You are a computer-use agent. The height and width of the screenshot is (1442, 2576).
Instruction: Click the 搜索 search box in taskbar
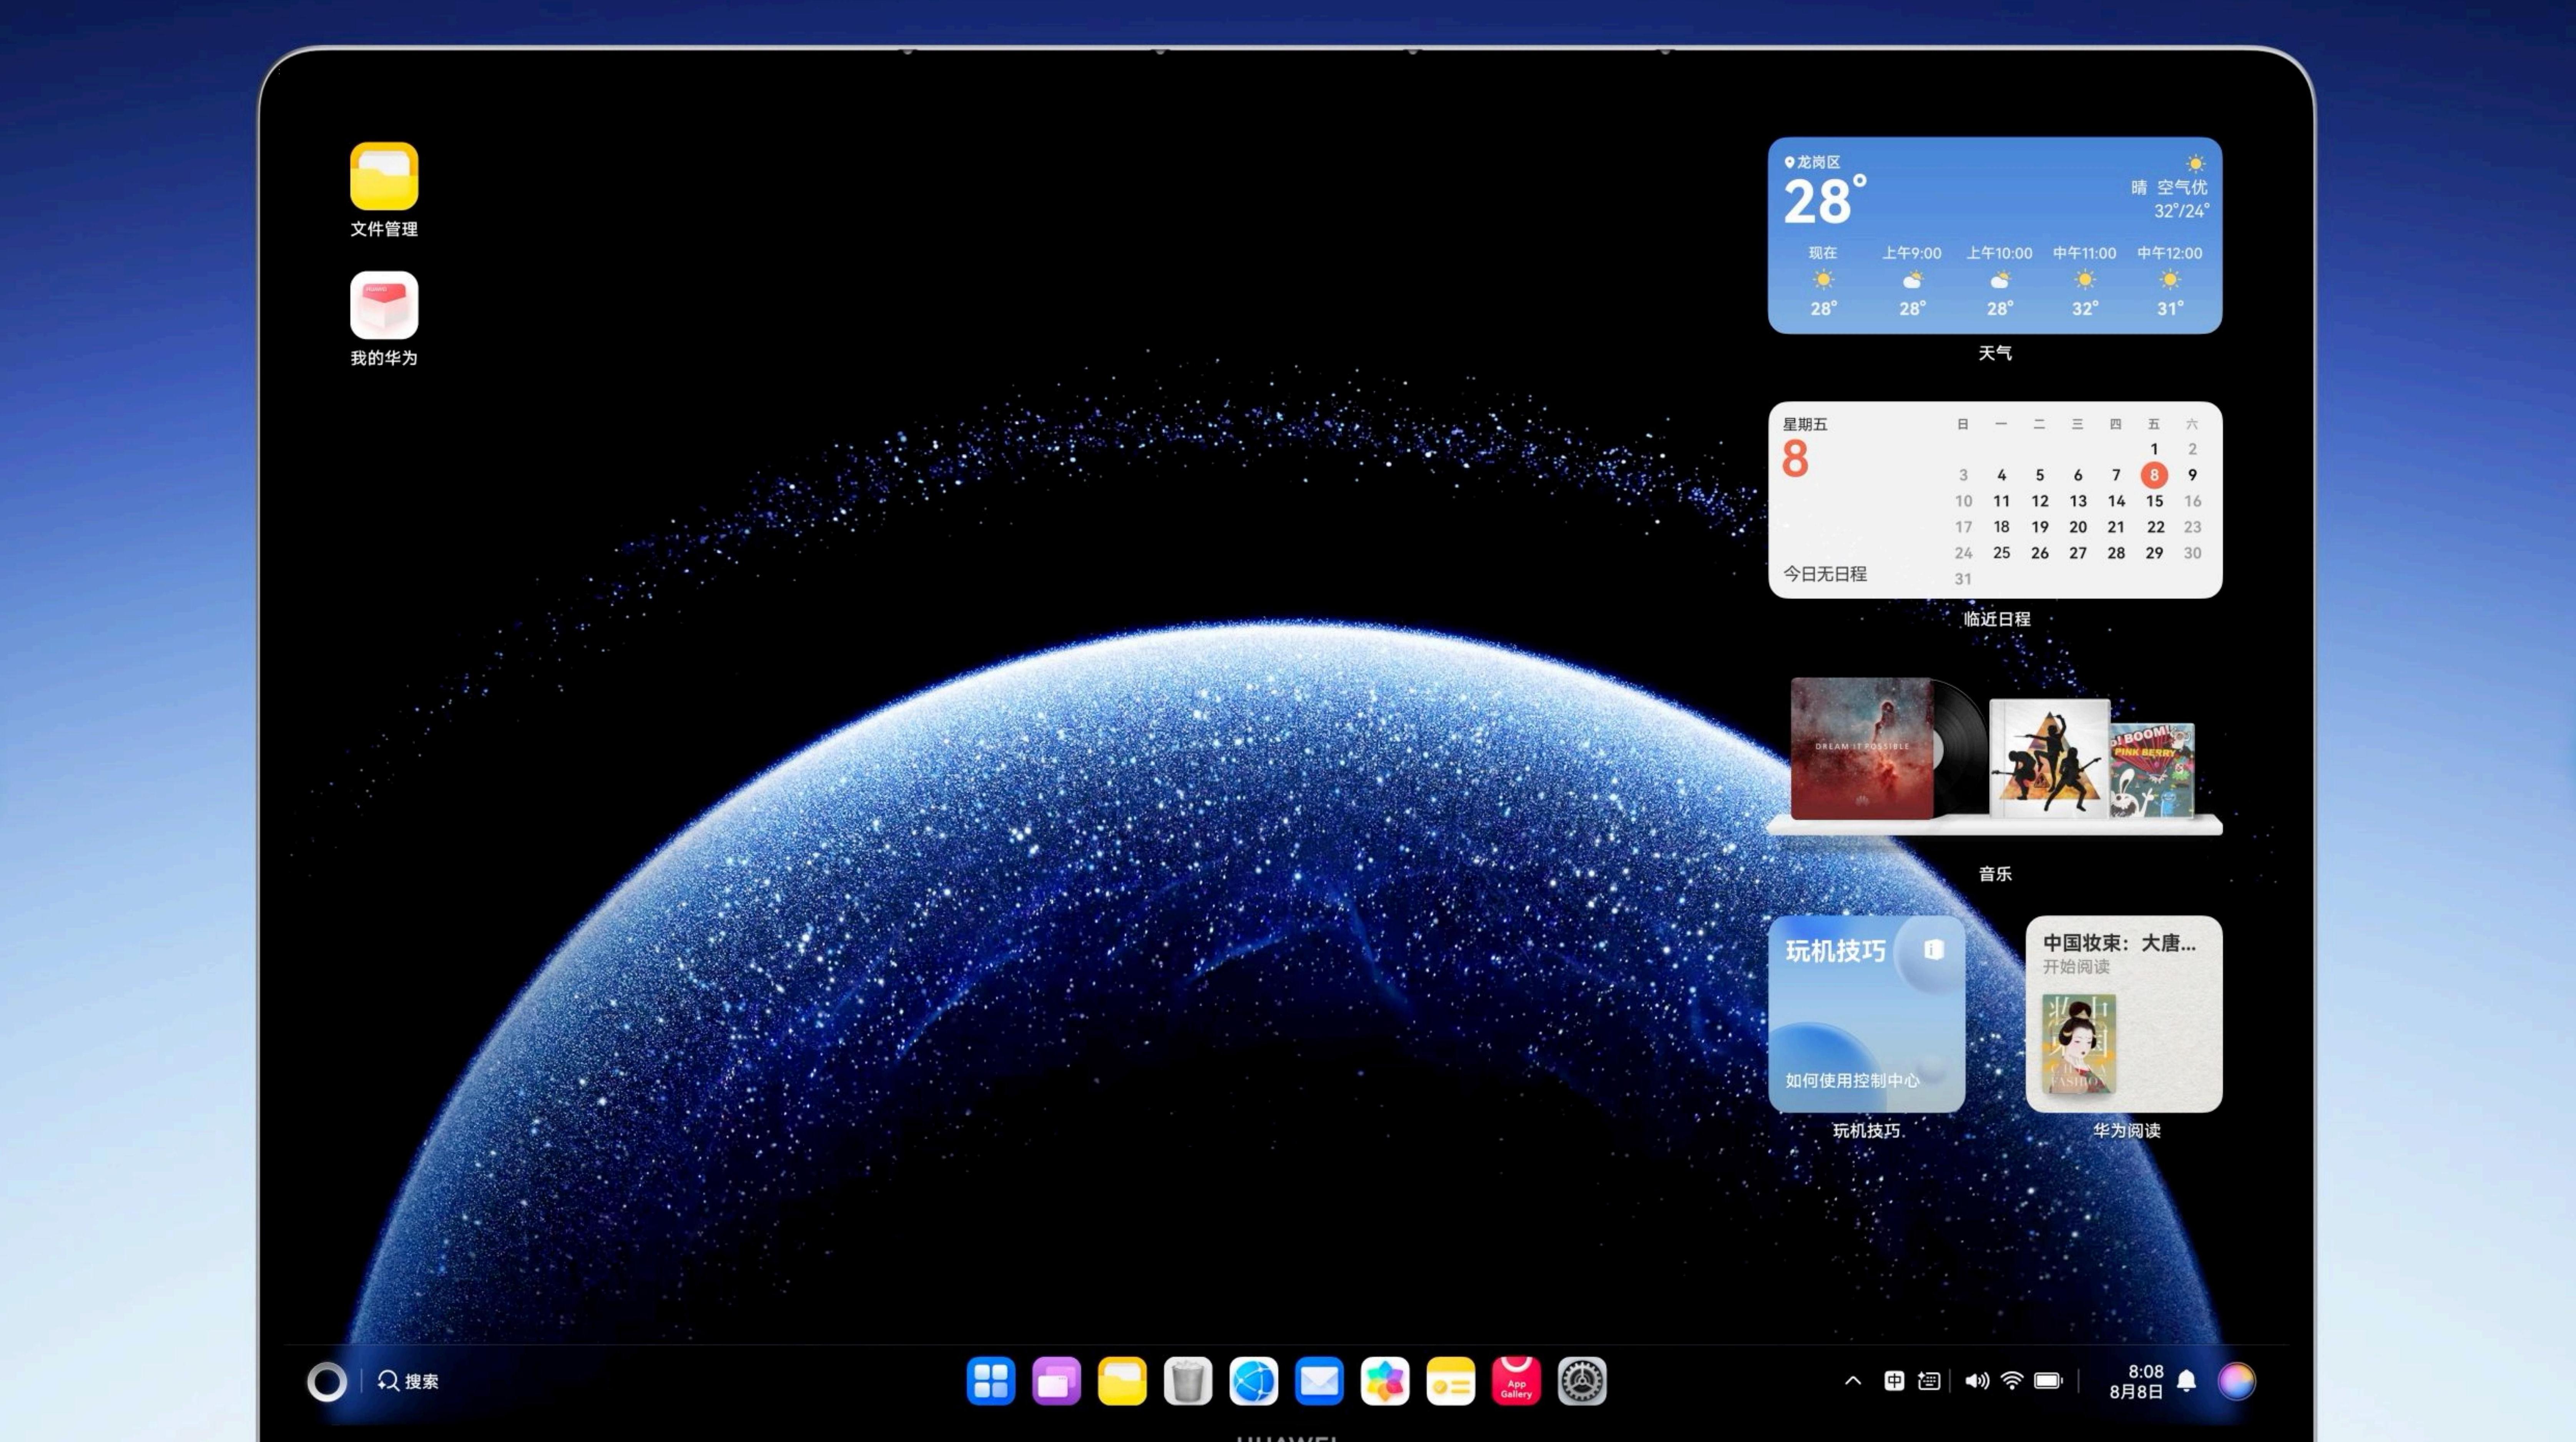pos(408,1381)
